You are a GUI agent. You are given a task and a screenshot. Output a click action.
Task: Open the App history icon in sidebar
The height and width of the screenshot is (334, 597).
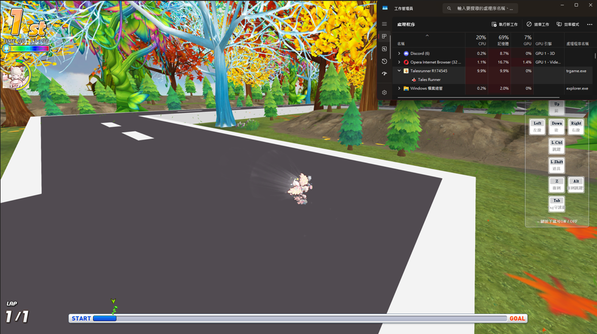click(x=384, y=61)
